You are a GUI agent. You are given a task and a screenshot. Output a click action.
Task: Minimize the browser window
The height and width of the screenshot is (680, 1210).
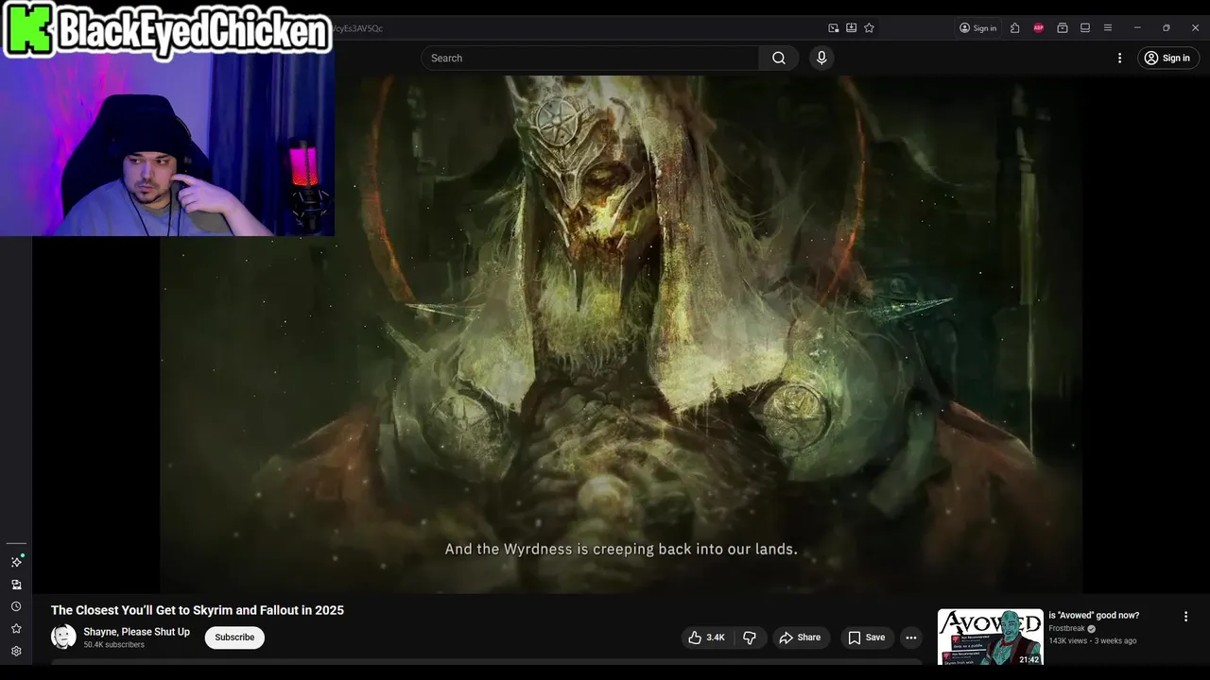pos(1137,27)
